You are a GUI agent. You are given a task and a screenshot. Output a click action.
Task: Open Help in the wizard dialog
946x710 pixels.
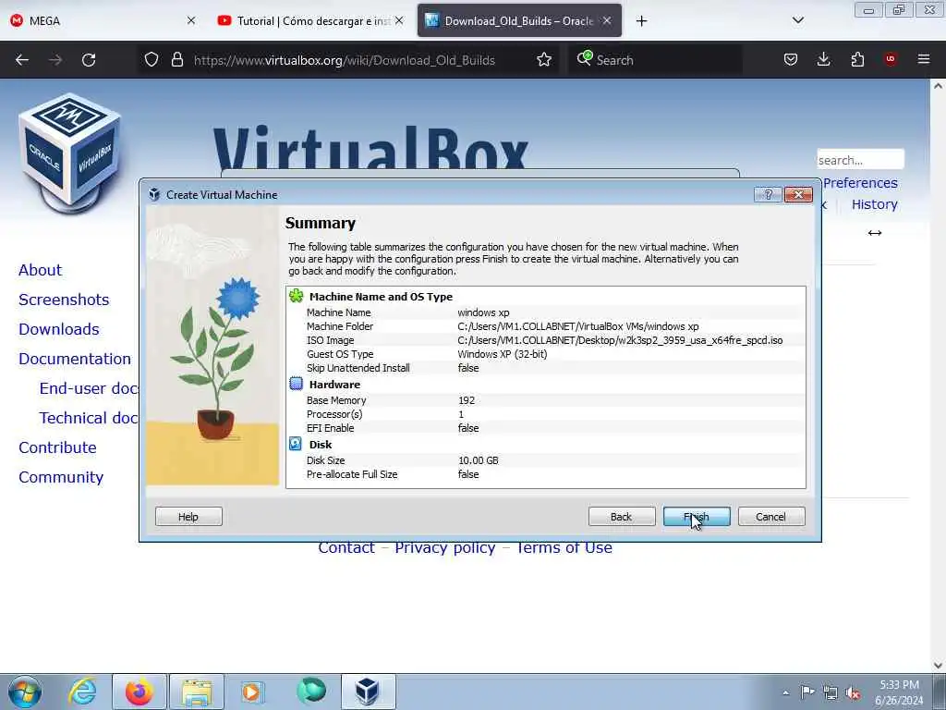pos(188,517)
